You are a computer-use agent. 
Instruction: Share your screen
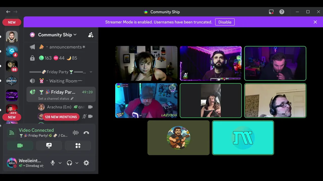[x=49, y=146]
